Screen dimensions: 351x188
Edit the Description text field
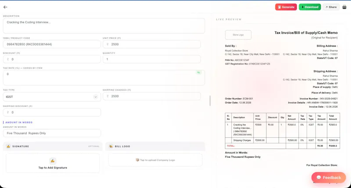coord(104,26)
